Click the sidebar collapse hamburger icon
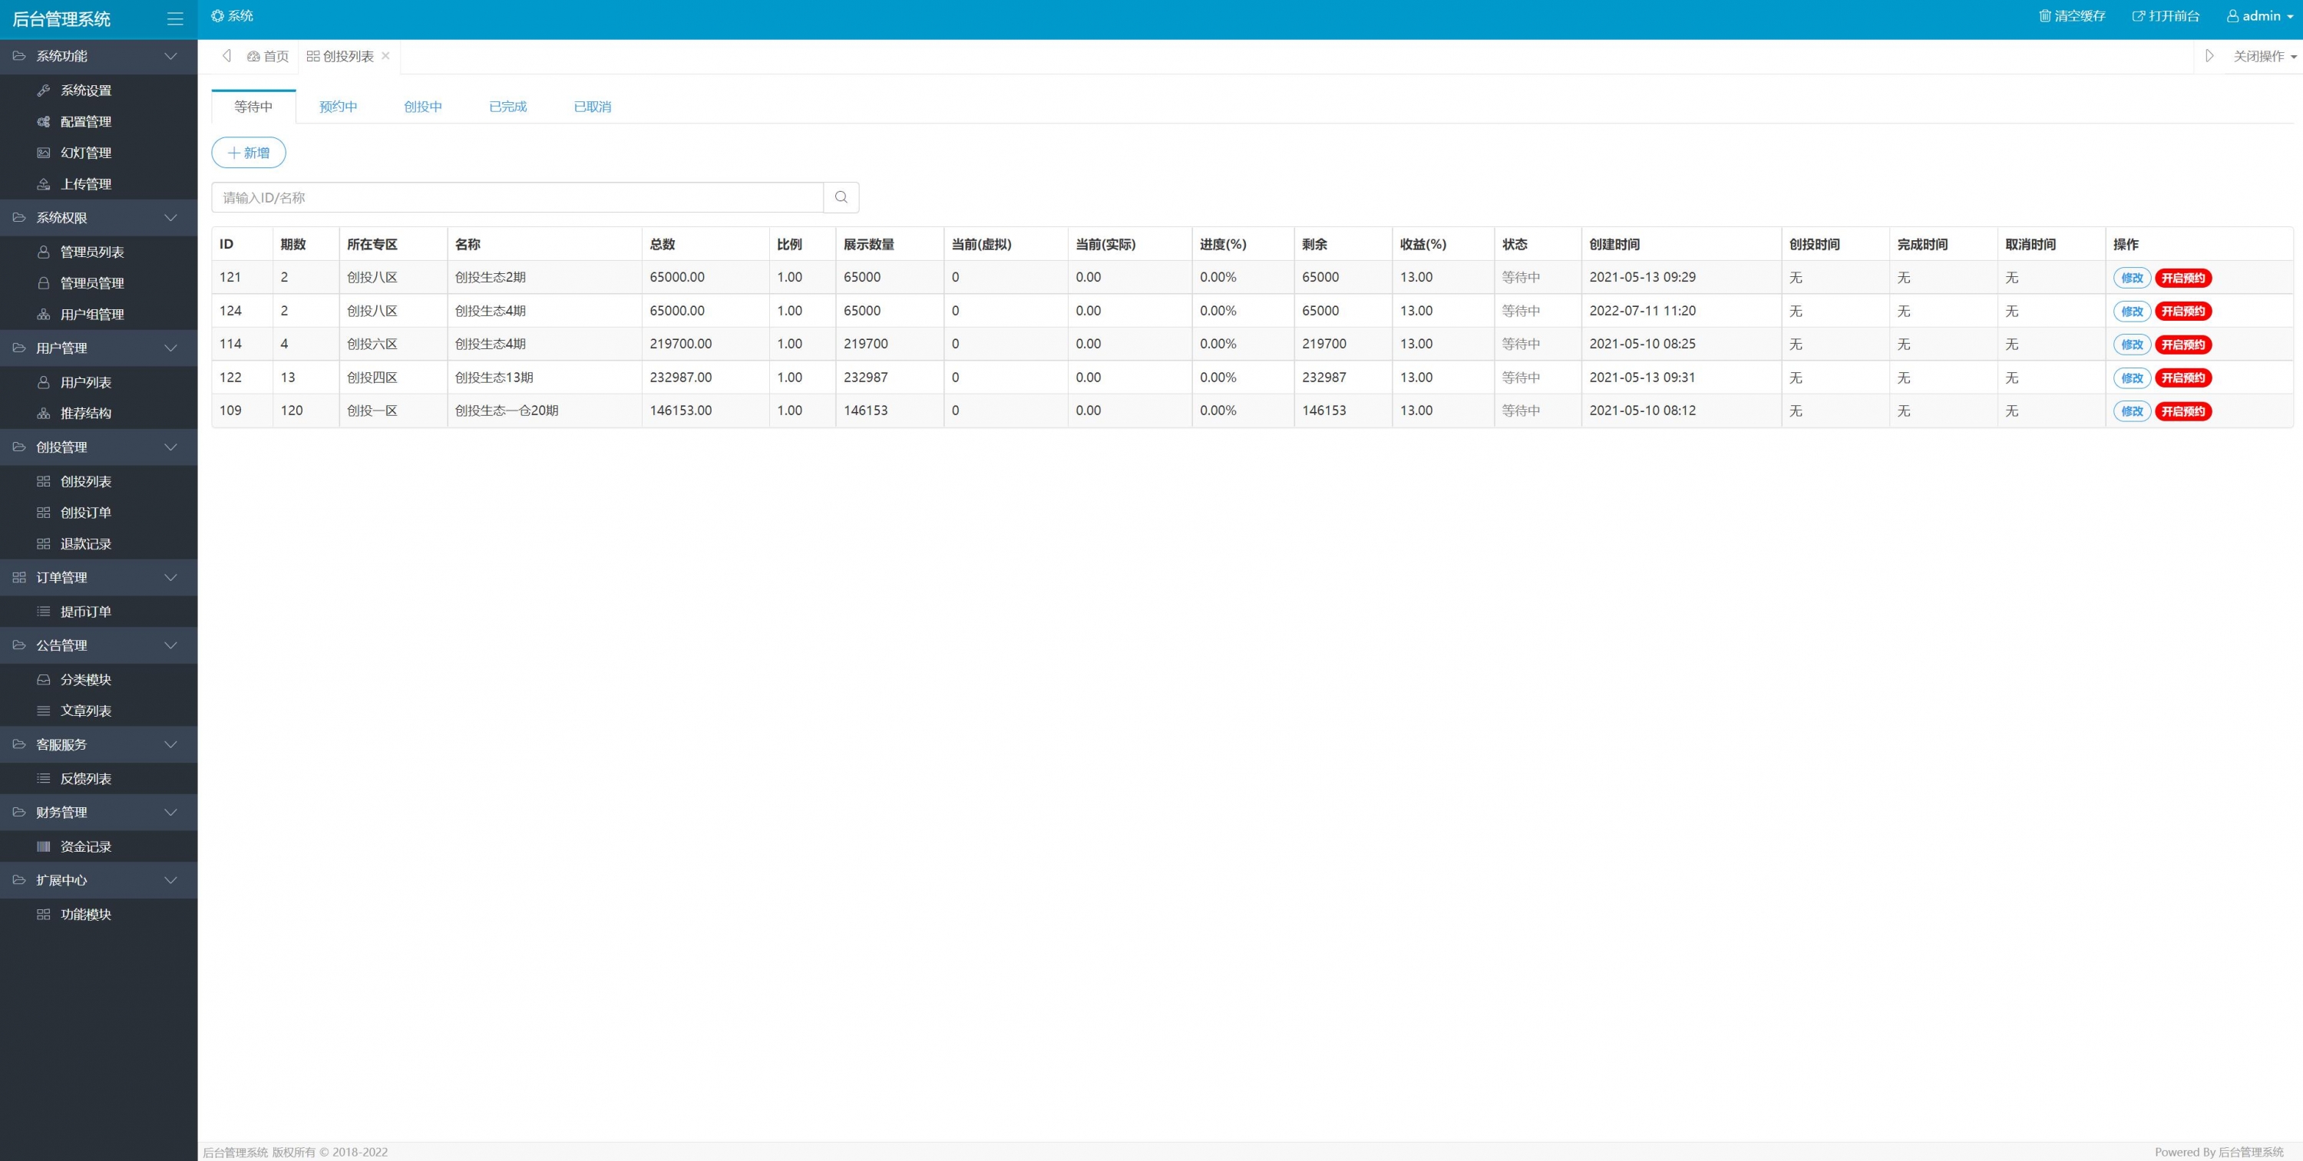Screen dimensions: 2303x1161 tap(175, 18)
